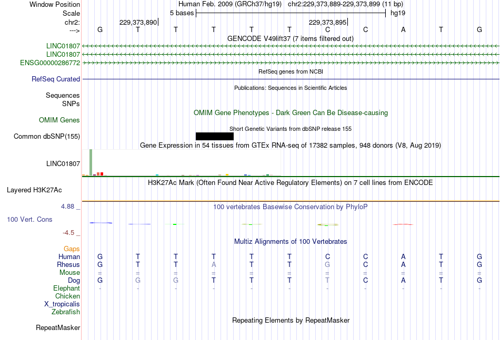Open the Repeating Elements by RepeatMasker title
This screenshot has width=500, height=340.
pyautogui.click(x=291, y=320)
